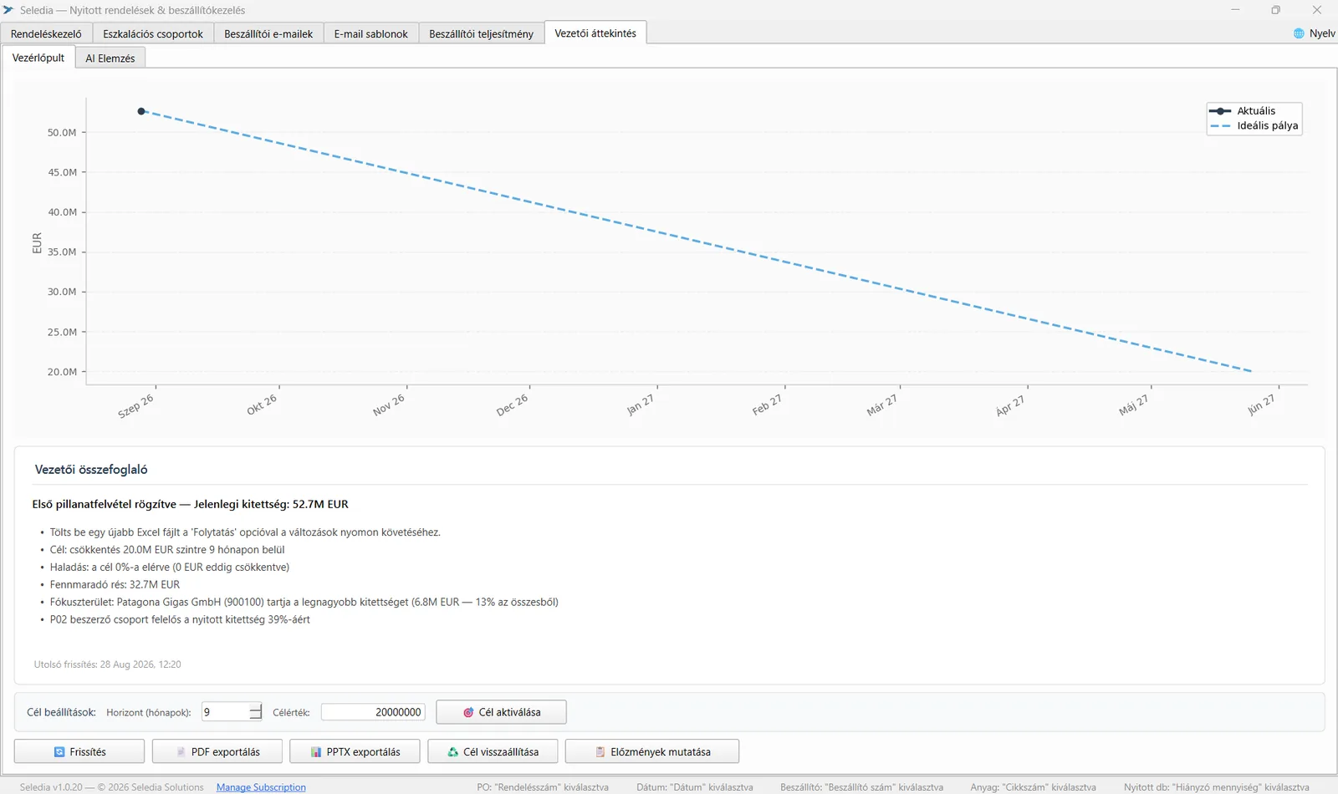The width and height of the screenshot is (1338, 794).
Task: Click the PO: "Rendelésszám" kiválasztva status entry
Action: tap(543, 787)
